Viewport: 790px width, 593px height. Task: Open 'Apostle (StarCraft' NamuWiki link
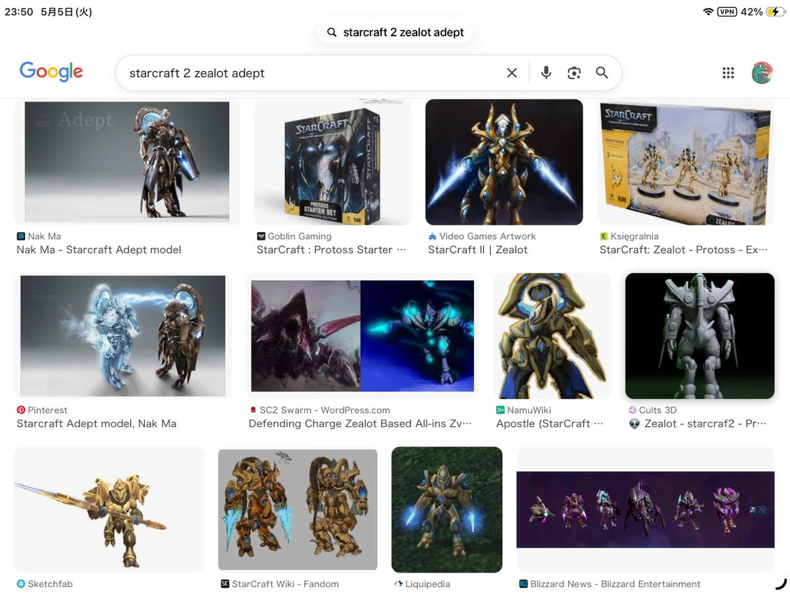(x=550, y=424)
